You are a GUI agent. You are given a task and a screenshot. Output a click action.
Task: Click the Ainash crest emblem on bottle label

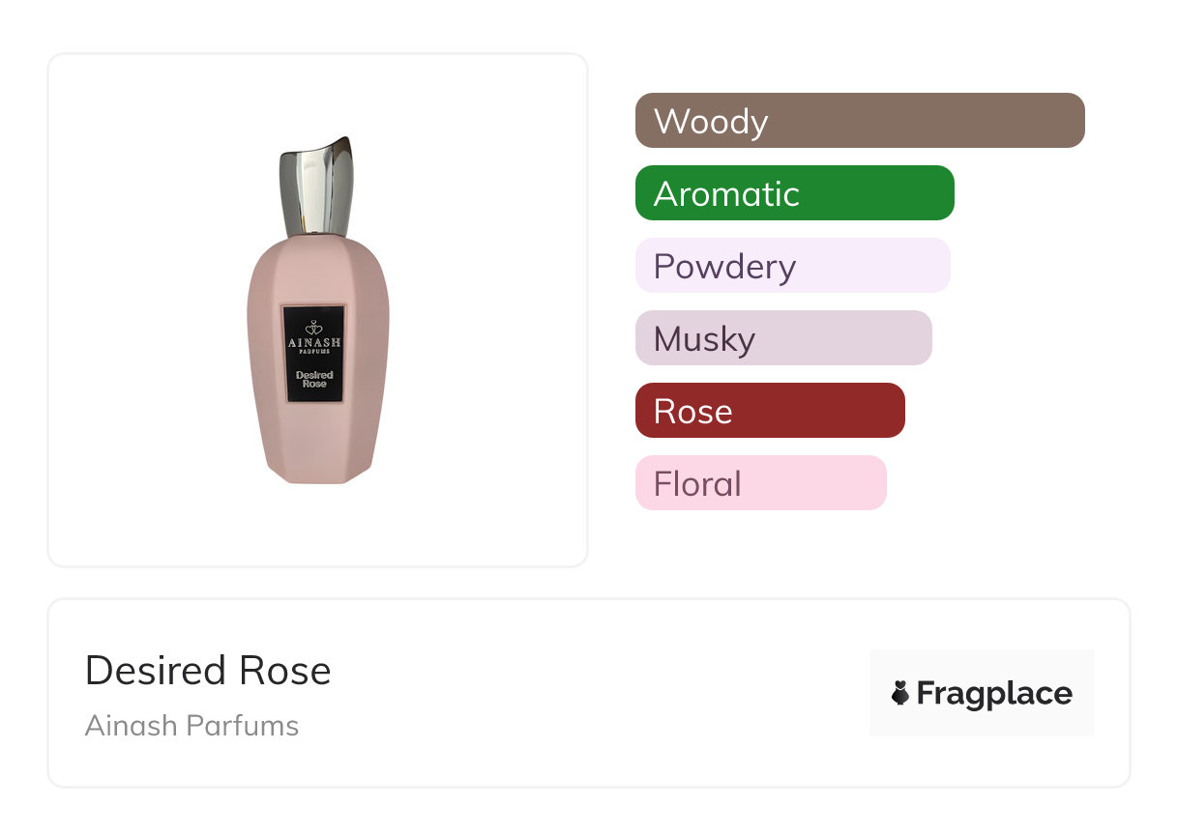click(x=314, y=328)
